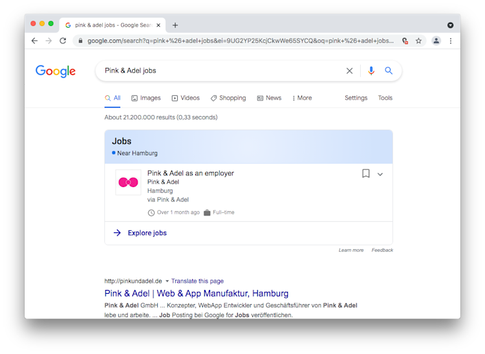Open the Tools menu
Viewport: 485px width, 354px height.
(385, 98)
